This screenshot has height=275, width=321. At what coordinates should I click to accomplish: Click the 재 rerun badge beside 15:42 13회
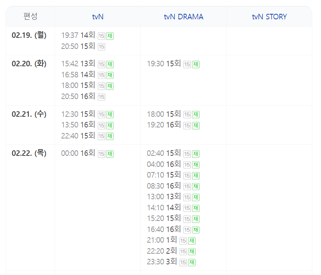point(110,64)
